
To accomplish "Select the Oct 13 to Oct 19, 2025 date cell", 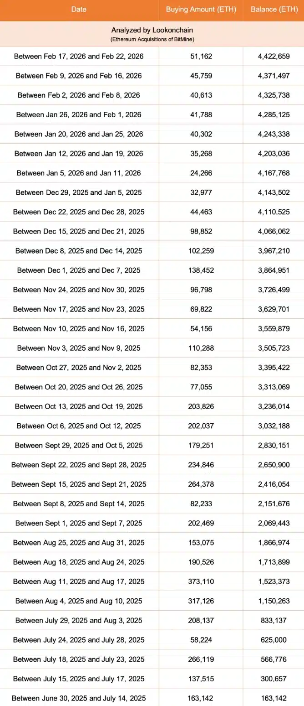I will click(x=79, y=406).
